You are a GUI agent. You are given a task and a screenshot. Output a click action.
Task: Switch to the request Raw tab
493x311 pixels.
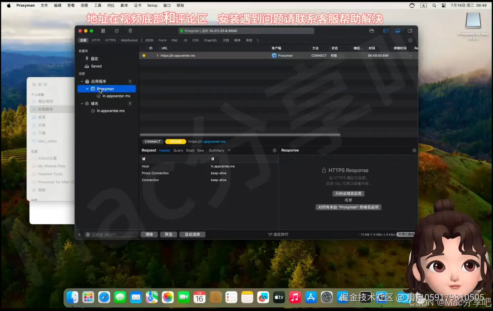(201, 151)
